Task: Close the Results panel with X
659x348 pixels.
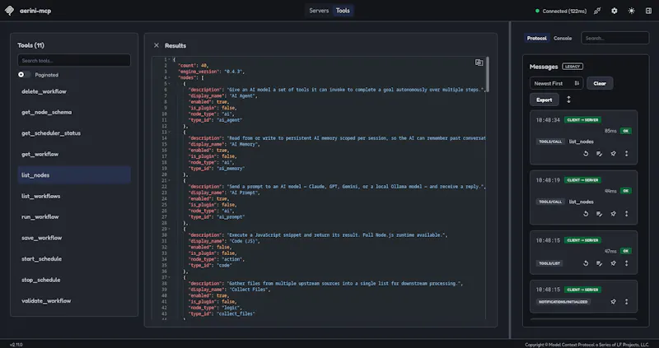Action: pos(157,45)
